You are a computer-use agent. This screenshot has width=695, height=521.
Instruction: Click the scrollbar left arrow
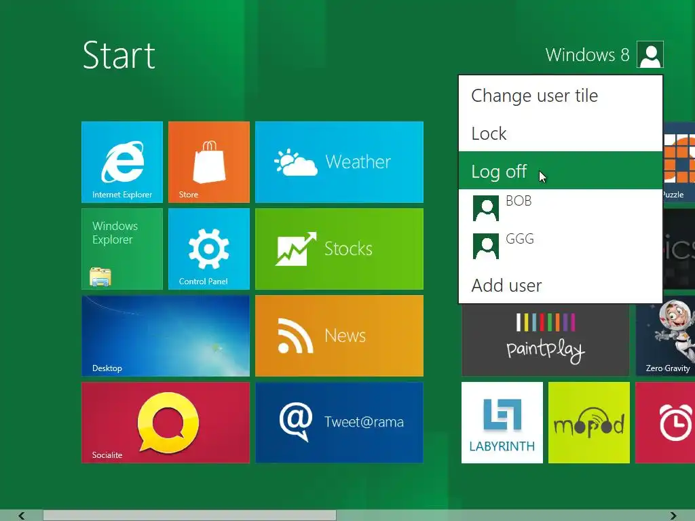21,516
